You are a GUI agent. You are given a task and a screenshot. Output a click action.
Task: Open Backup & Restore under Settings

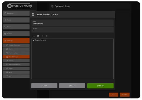16,53
